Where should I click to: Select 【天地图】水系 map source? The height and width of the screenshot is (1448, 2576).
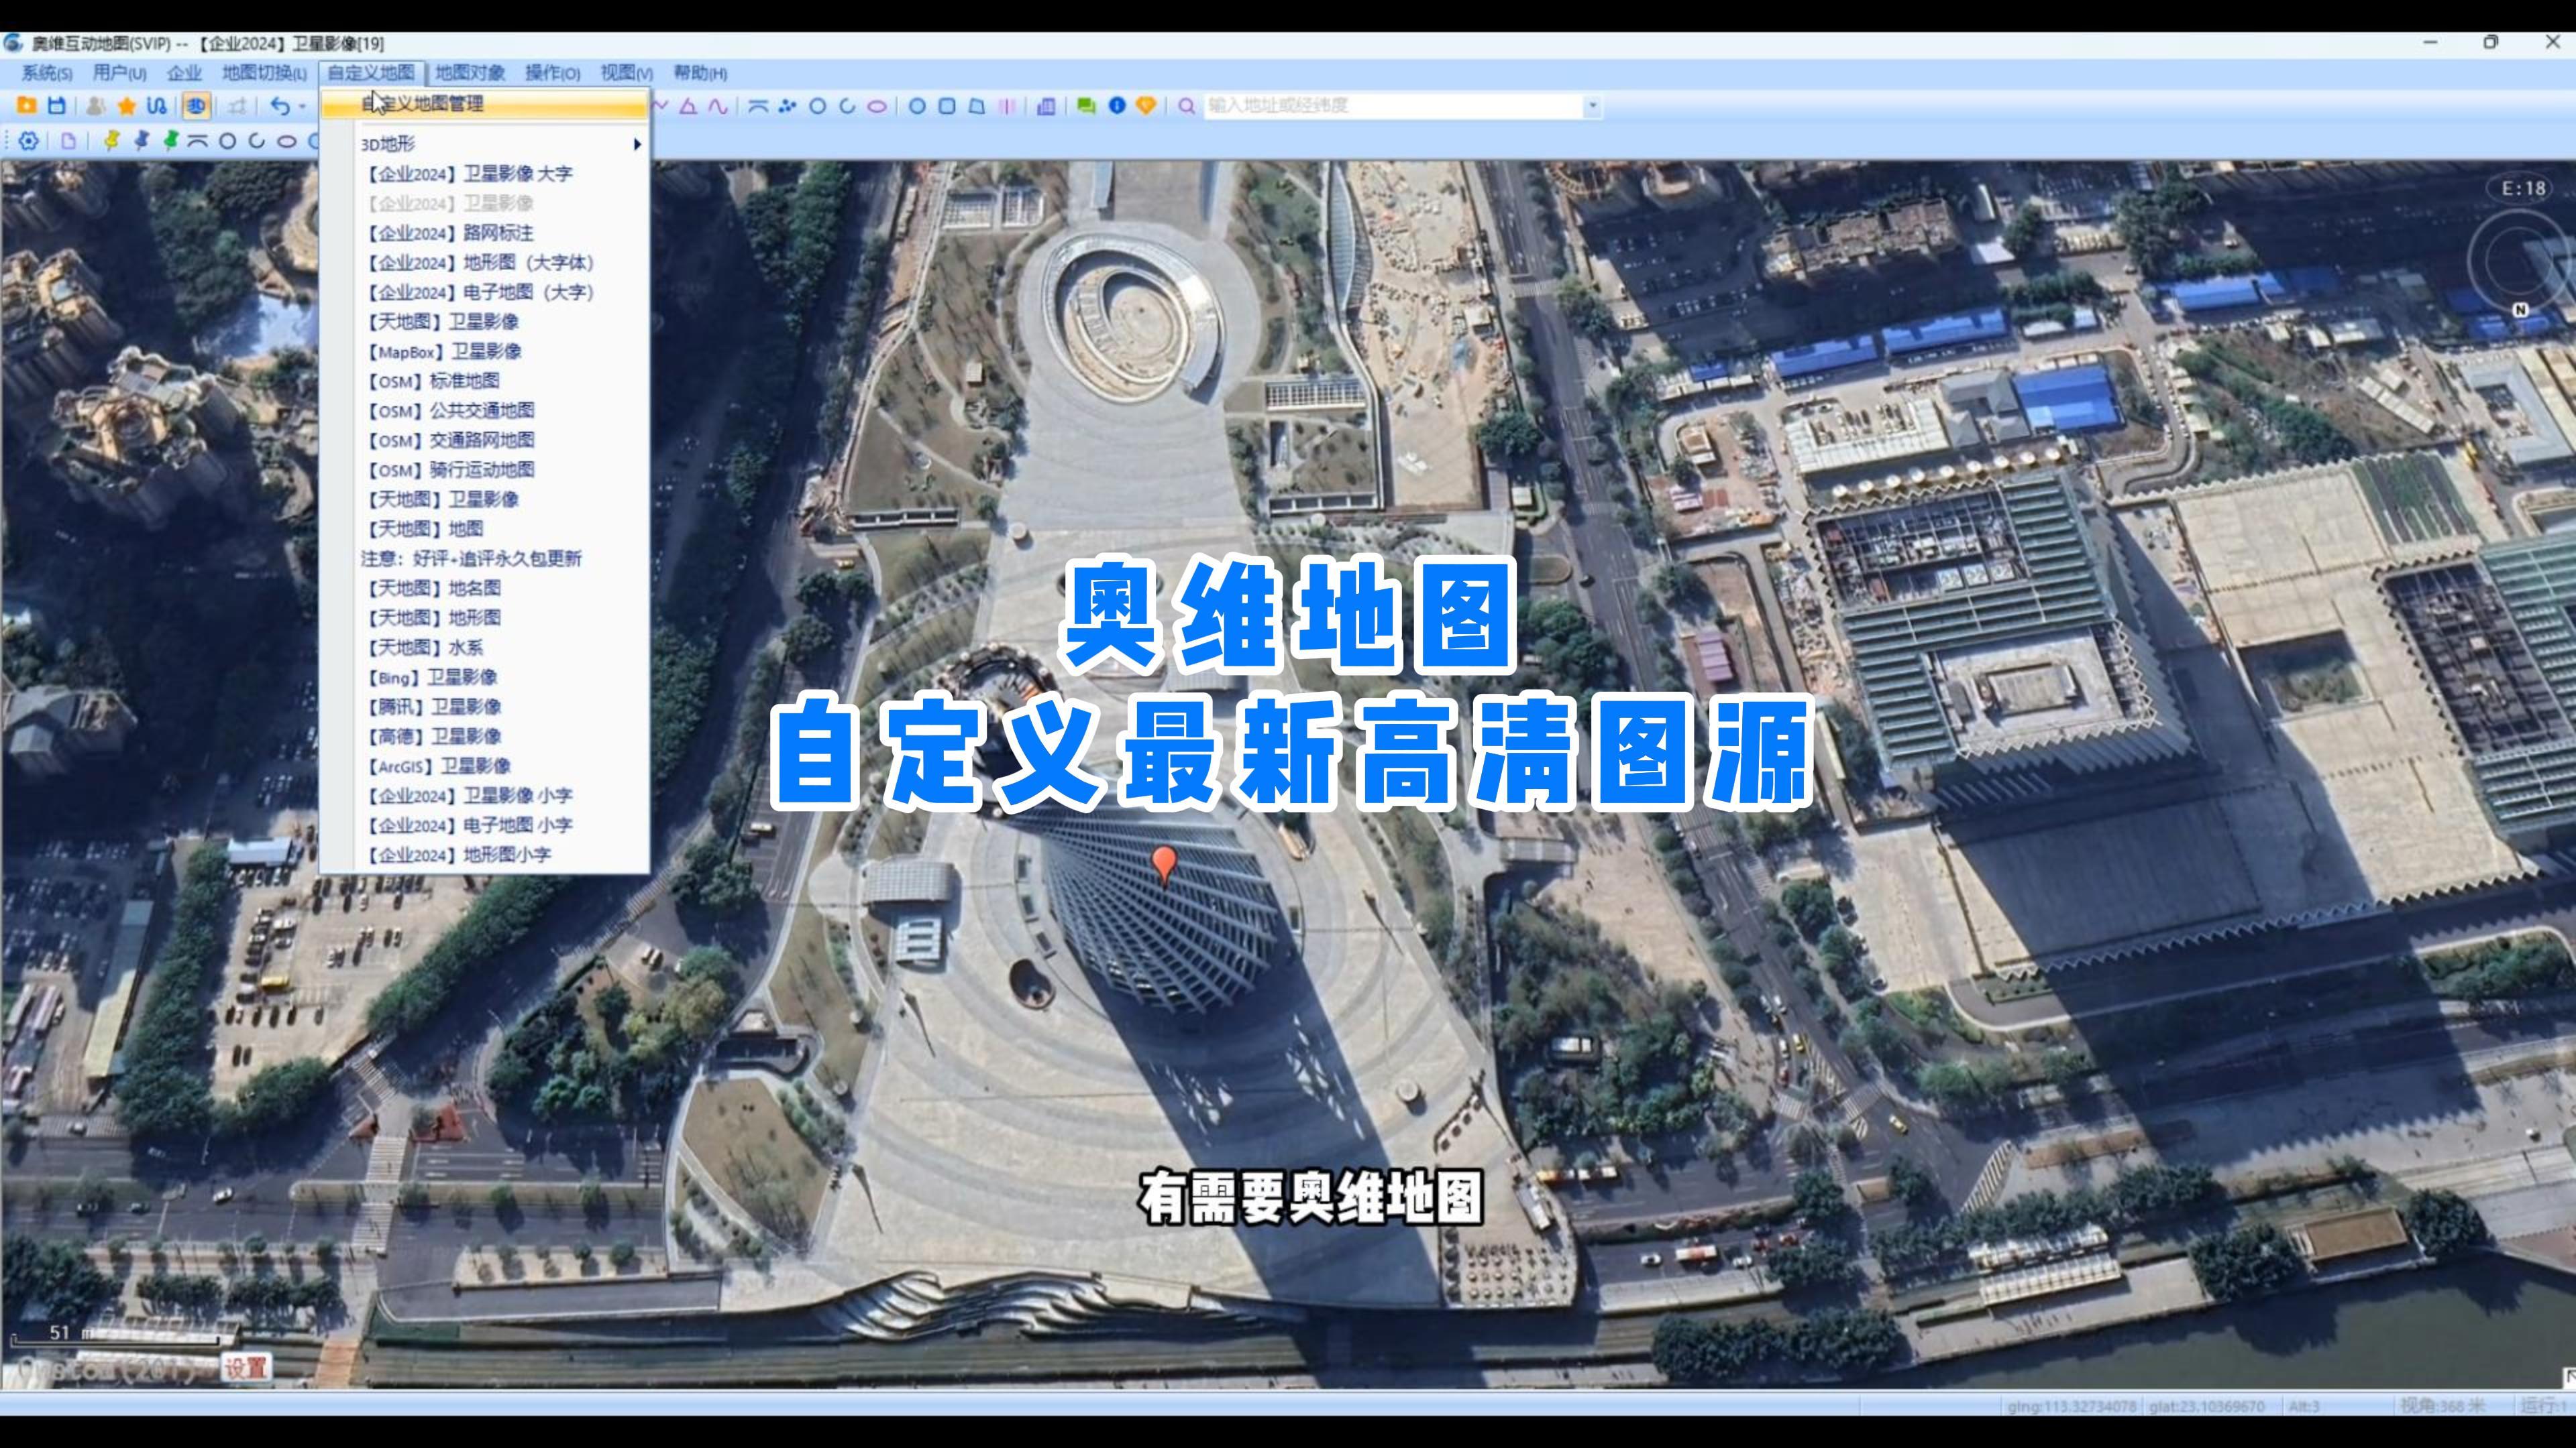click(x=484, y=648)
